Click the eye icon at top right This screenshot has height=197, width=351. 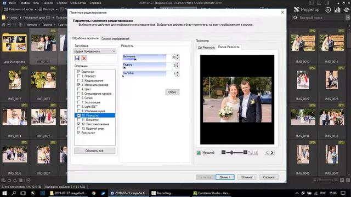coord(347,10)
